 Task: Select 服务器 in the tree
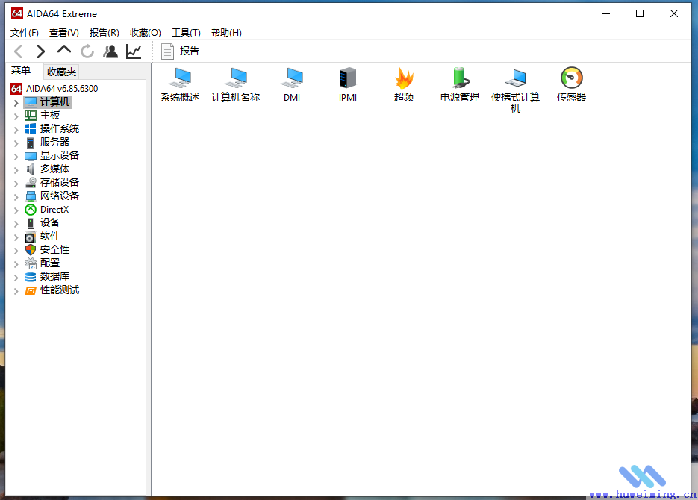pos(47,142)
